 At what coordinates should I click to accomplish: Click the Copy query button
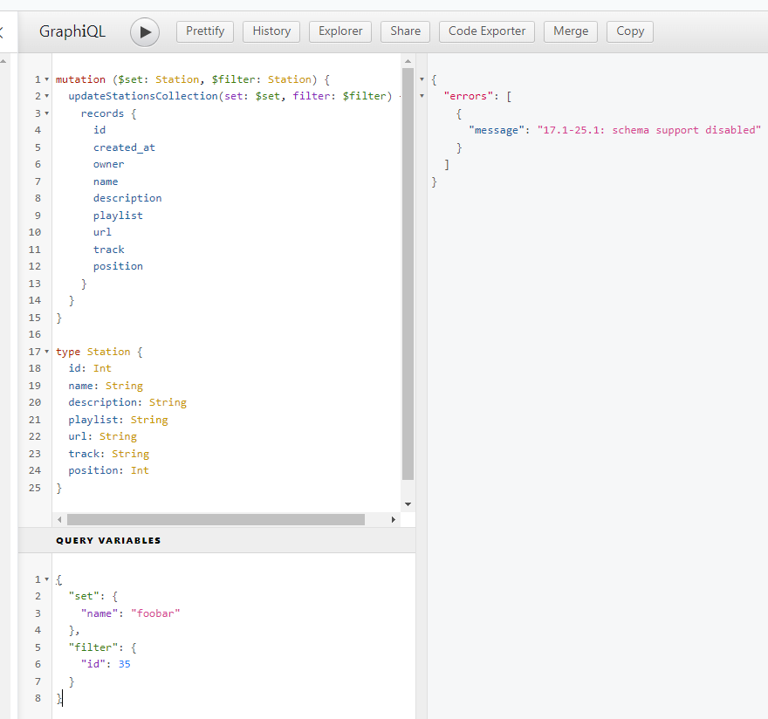(x=629, y=31)
